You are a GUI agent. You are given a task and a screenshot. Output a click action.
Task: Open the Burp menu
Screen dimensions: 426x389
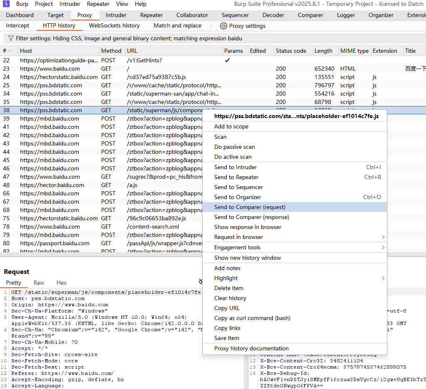pyautogui.click(x=22, y=4)
